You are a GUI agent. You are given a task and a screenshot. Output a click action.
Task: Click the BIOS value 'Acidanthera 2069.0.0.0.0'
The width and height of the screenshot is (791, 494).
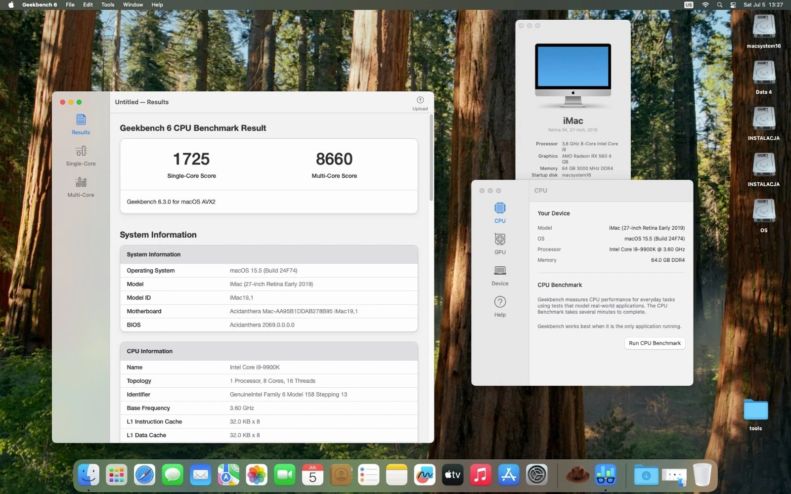pyautogui.click(x=262, y=325)
